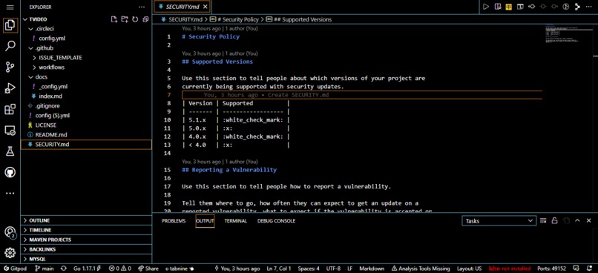The width and height of the screenshot is (598, 273).
Task: Open the Extensions view
Action: click(10, 110)
